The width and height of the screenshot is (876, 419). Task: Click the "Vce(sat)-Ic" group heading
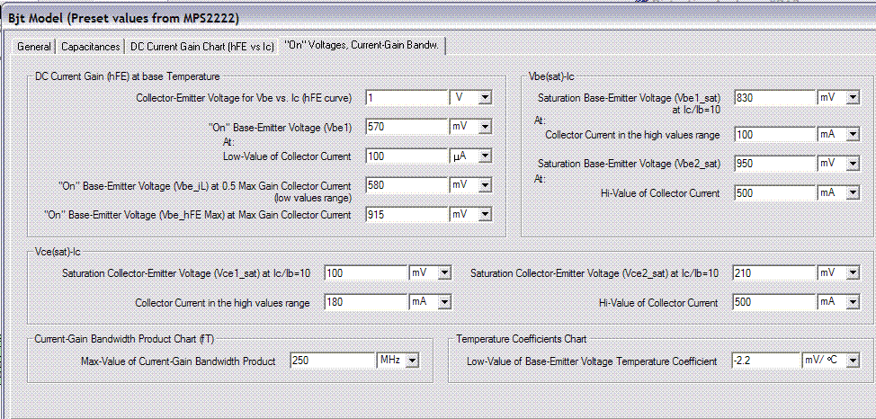coord(58,252)
